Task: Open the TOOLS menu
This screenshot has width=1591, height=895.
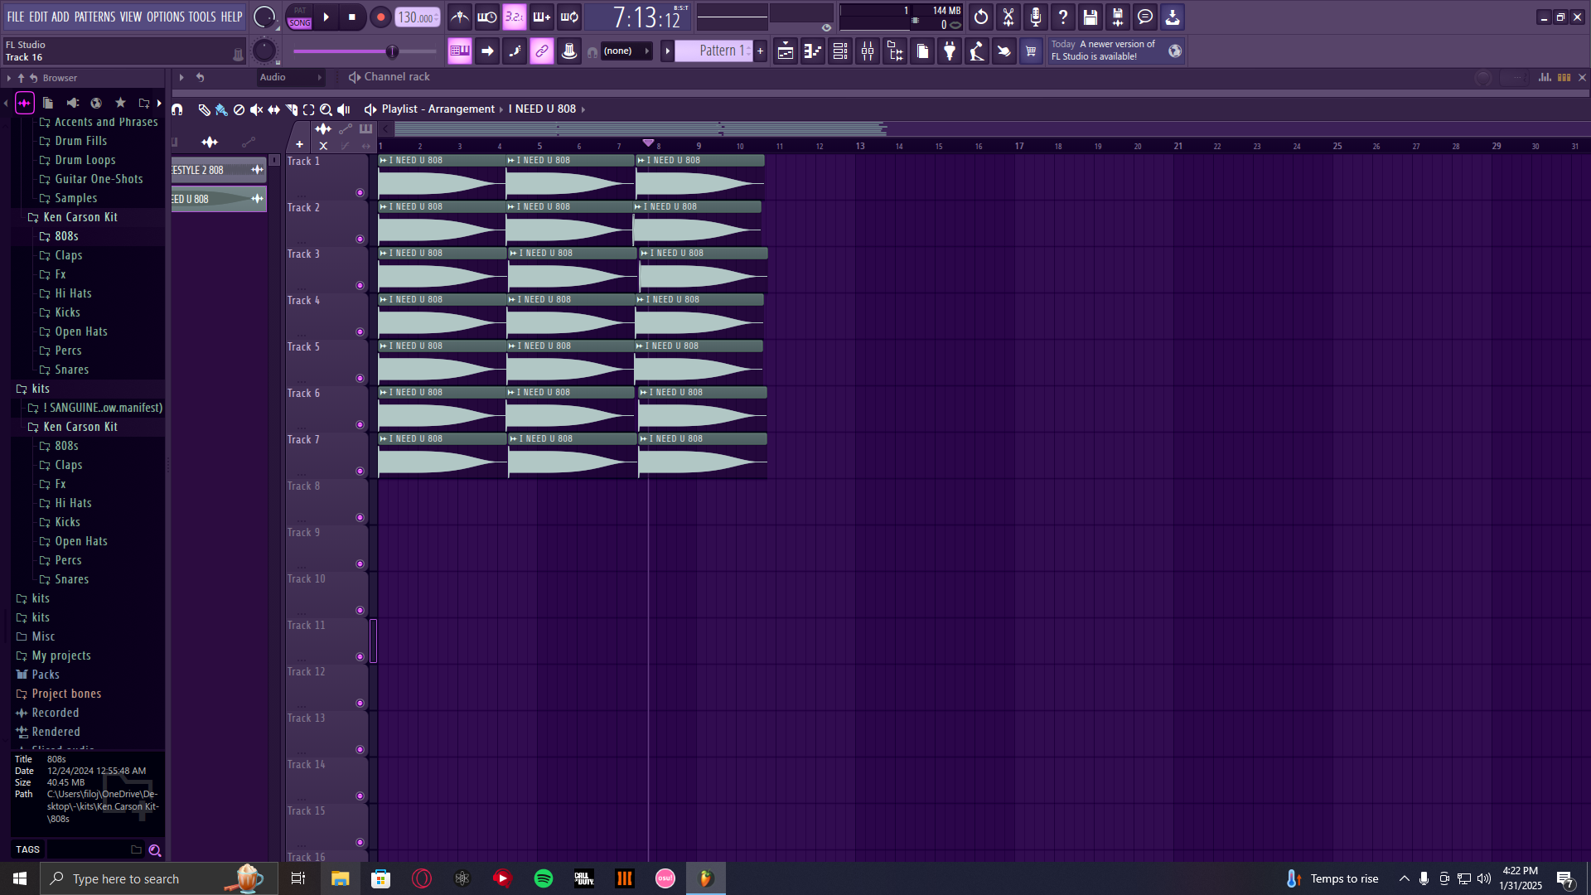Action: (x=202, y=17)
